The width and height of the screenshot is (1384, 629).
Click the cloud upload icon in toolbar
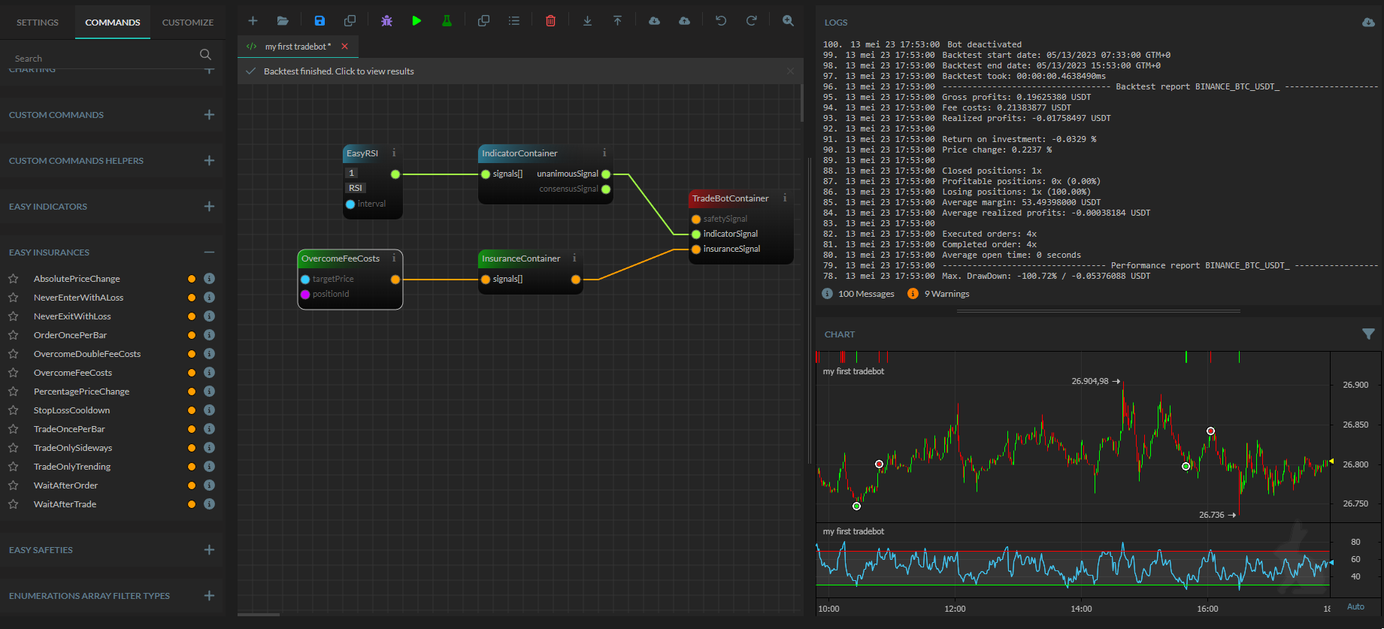tap(684, 21)
